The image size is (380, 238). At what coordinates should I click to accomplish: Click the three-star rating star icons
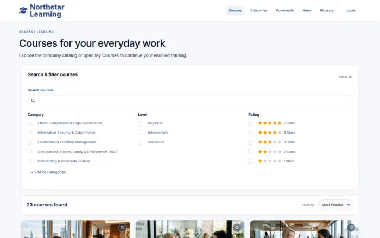tap(270, 142)
